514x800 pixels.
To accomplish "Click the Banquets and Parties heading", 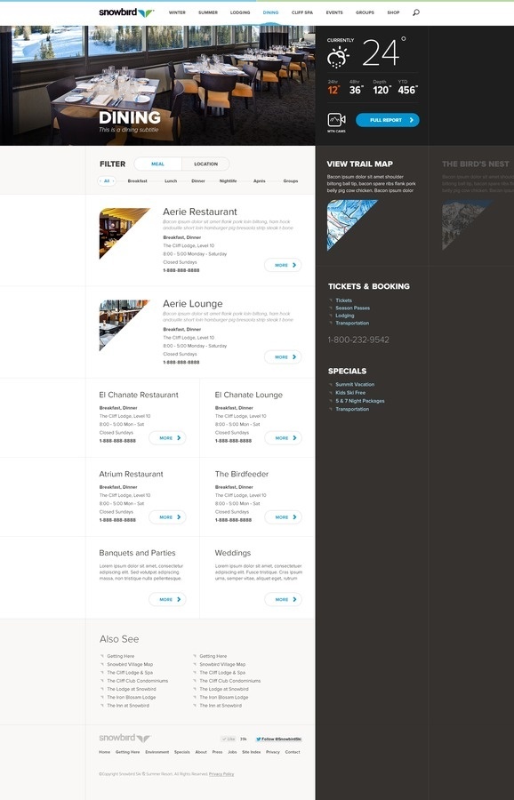I will click(x=137, y=553).
